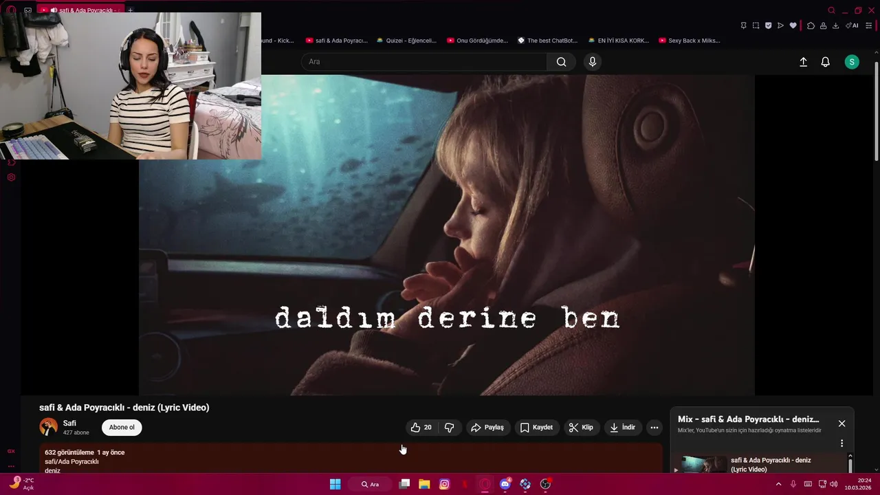Open a new browser tab
880x495 pixels.
point(130,10)
